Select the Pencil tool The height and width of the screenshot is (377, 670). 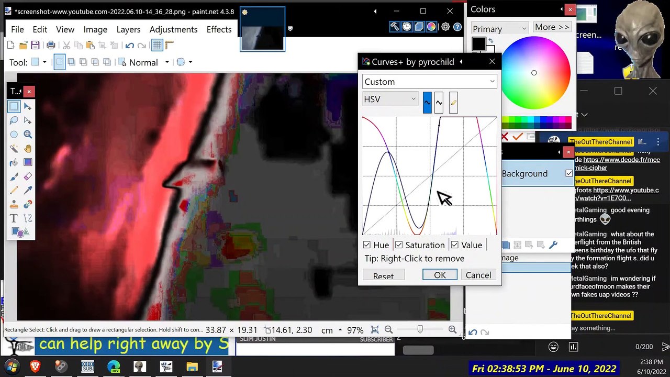pyautogui.click(x=14, y=190)
